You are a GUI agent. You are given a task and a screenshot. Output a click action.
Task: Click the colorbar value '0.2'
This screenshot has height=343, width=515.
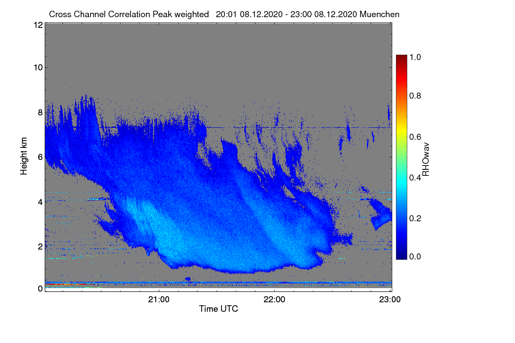tap(415, 218)
